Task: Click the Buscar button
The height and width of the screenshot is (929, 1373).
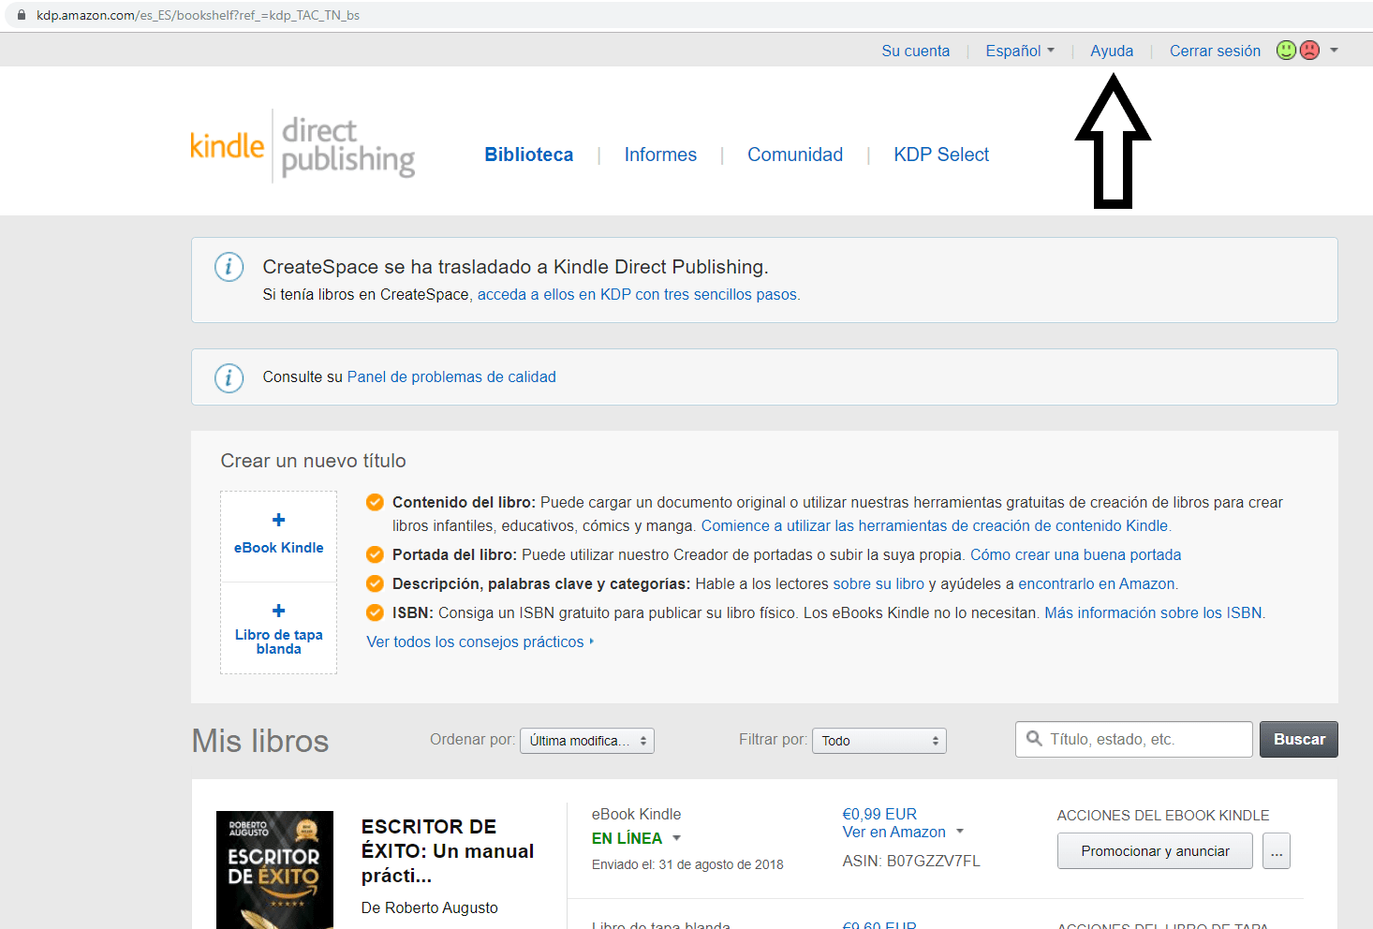Action: click(x=1299, y=739)
